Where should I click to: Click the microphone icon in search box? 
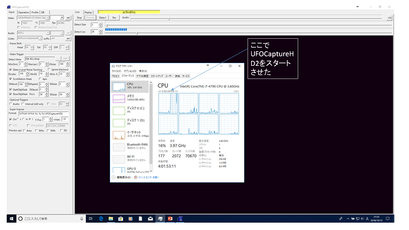(82, 218)
